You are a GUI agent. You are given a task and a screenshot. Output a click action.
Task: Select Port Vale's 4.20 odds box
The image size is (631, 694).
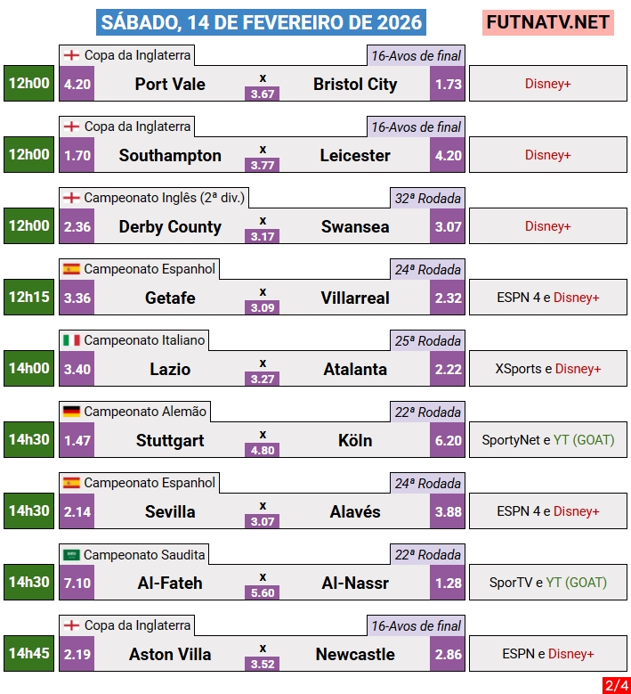(x=77, y=85)
